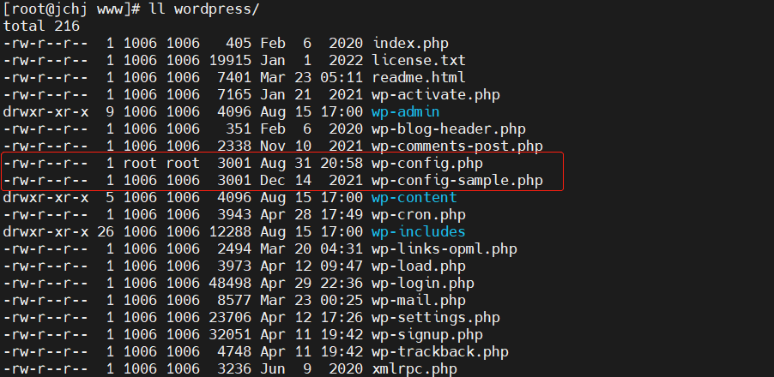This screenshot has height=377, width=774.
Task: Click the wp-cron.php filename
Action: click(419, 215)
